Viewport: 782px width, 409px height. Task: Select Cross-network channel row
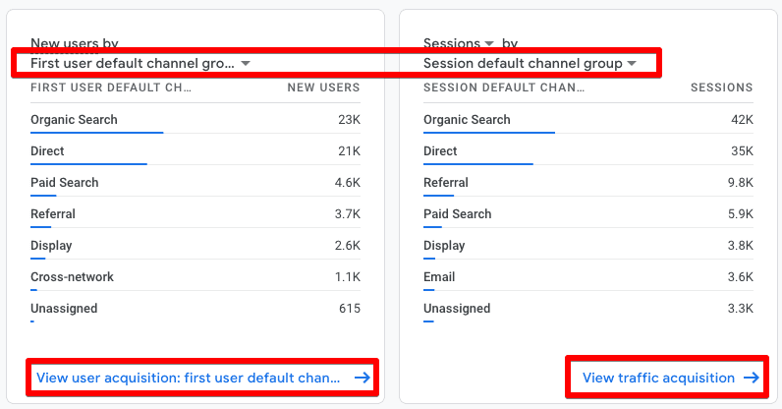pyautogui.click(x=195, y=276)
